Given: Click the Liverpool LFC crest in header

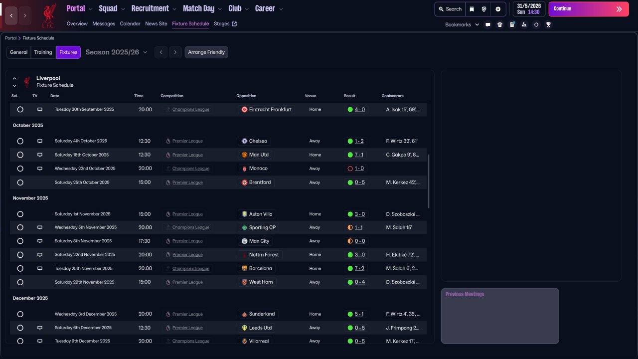Looking at the screenshot, I should [49, 15].
